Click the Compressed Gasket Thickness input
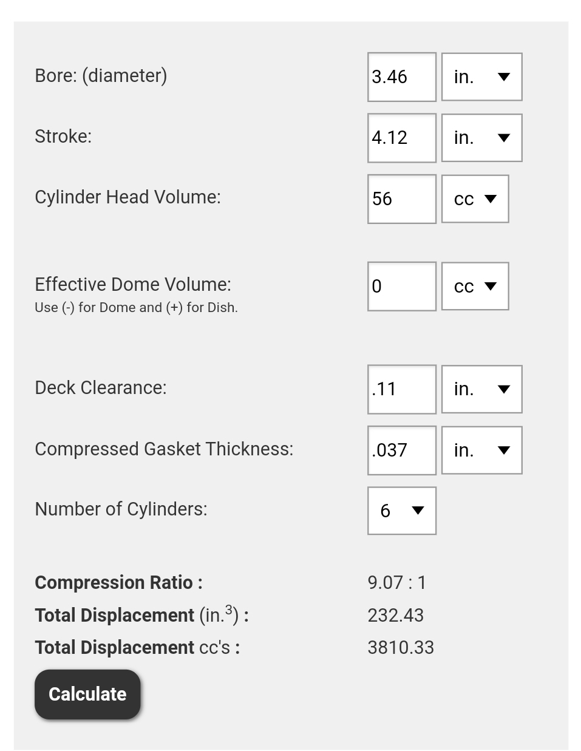 click(401, 450)
